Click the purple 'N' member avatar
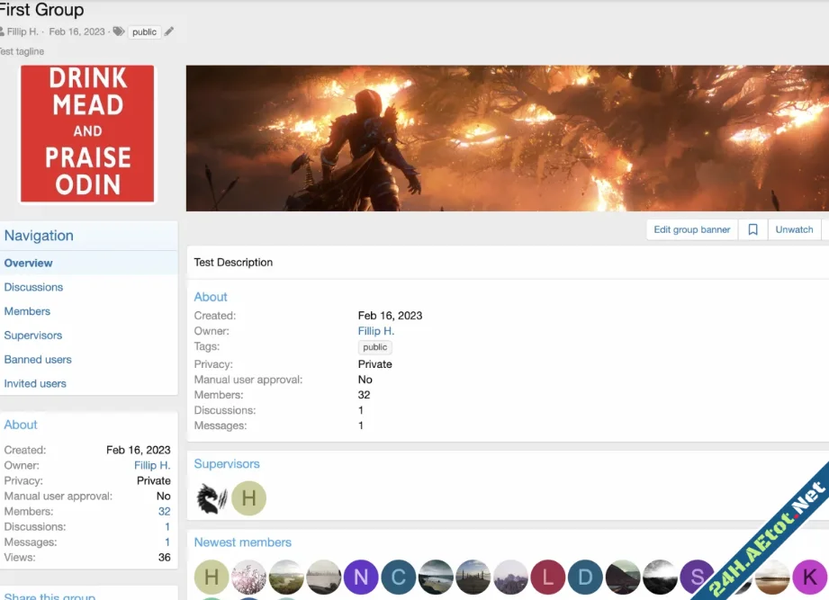Screen dimensions: 829x600 [x=361, y=577]
